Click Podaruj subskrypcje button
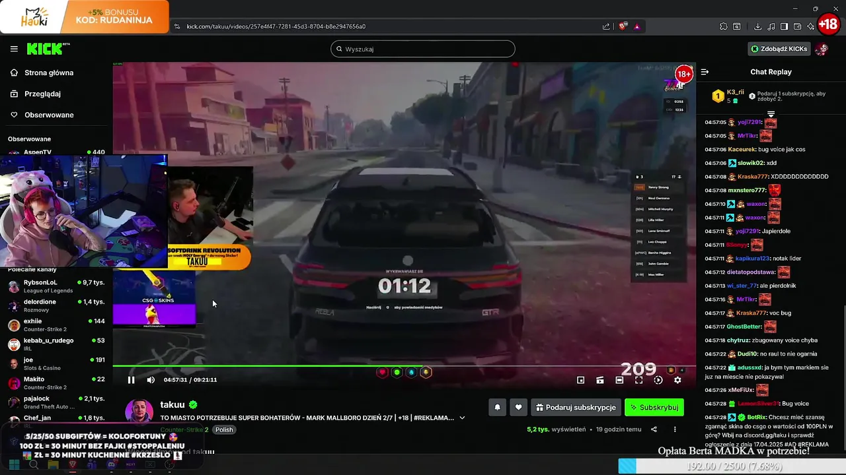846x475 pixels. click(576, 408)
